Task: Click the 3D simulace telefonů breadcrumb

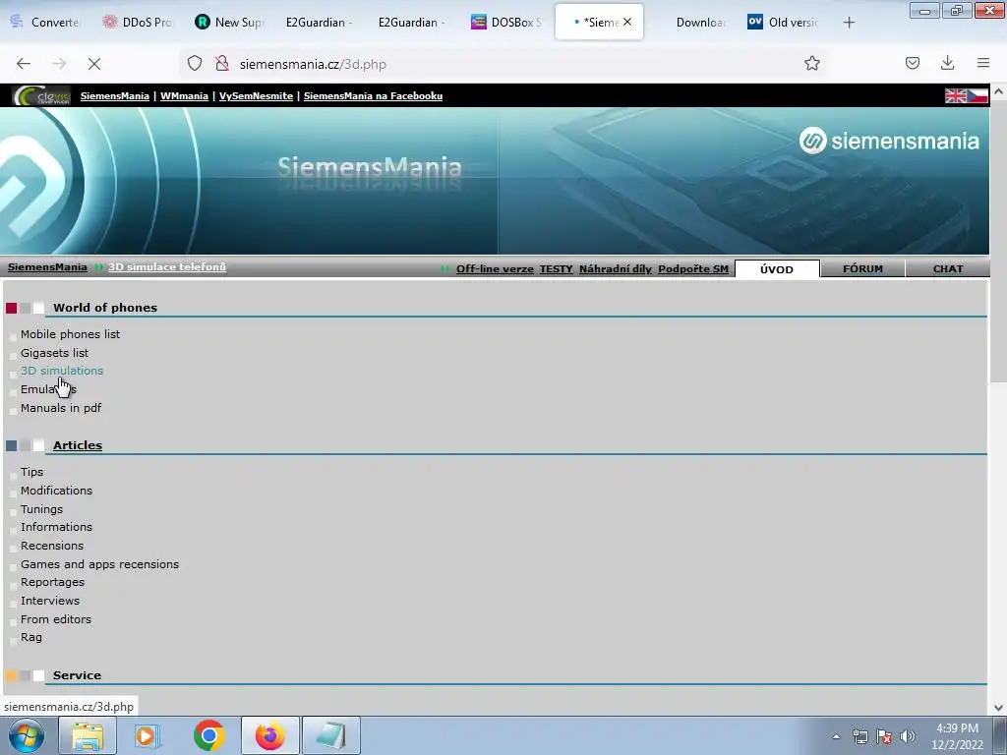Action: pyautogui.click(x=167, y=267)
